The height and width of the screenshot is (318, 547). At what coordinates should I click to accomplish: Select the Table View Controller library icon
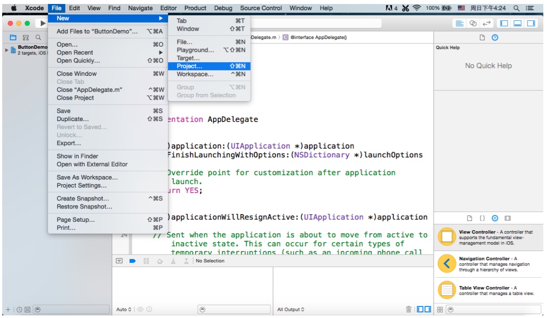(447, 291)
